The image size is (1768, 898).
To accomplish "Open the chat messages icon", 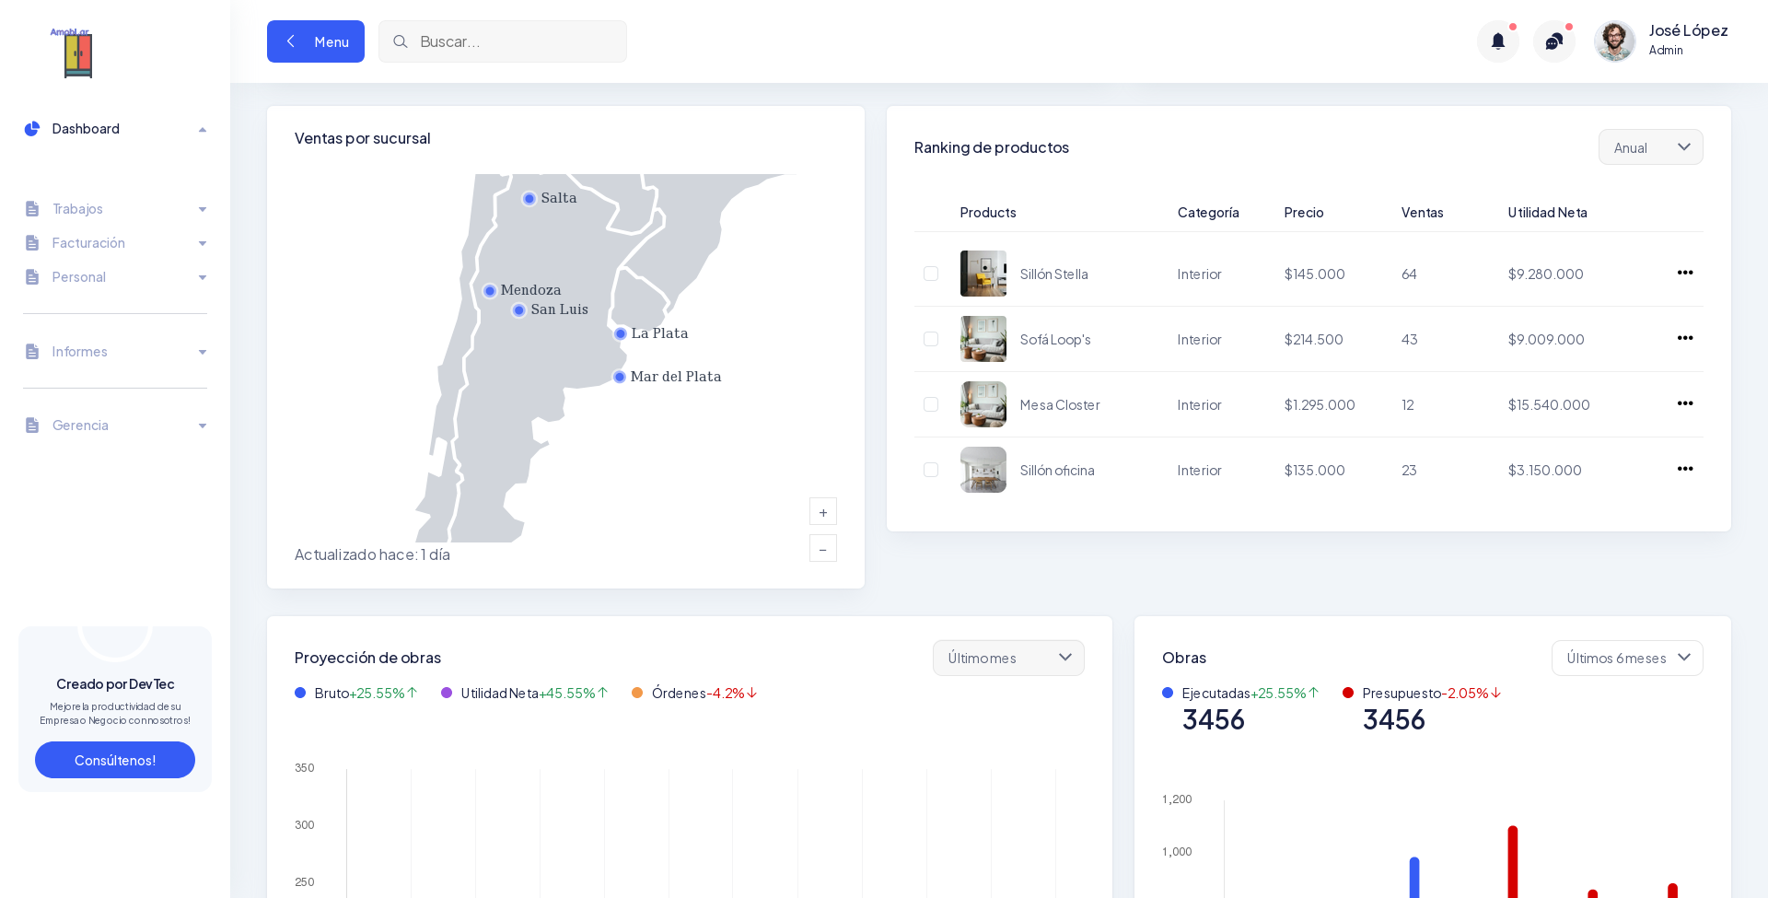I will pyautogui.click(x=1553, y=41).
